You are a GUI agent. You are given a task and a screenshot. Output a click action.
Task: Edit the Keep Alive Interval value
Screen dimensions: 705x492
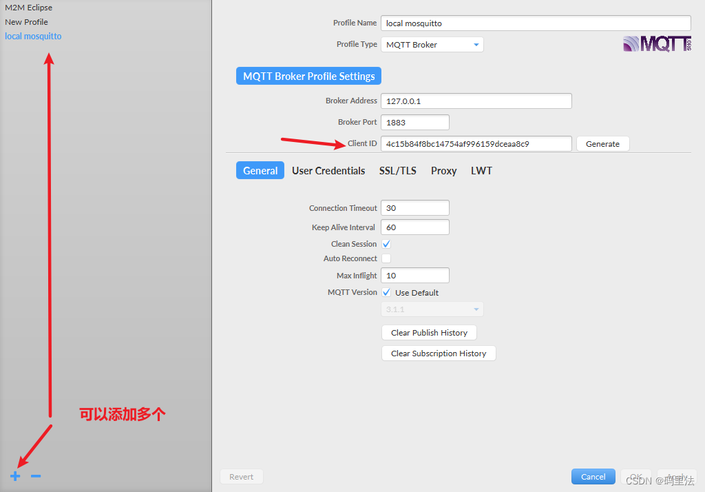tap(414, 227)
